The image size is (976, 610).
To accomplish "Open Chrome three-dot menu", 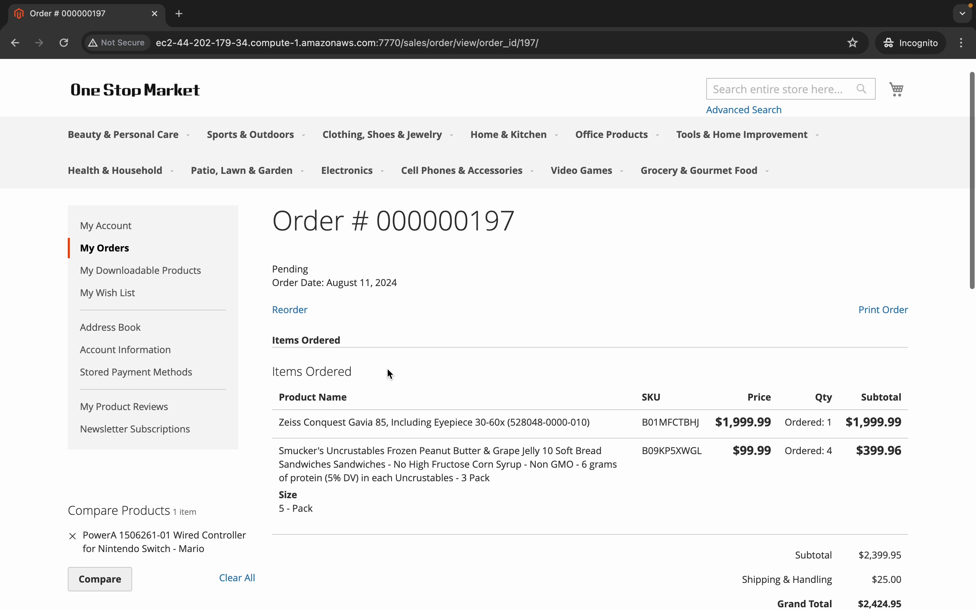I will pyautogui.click(x=961, y=43).
